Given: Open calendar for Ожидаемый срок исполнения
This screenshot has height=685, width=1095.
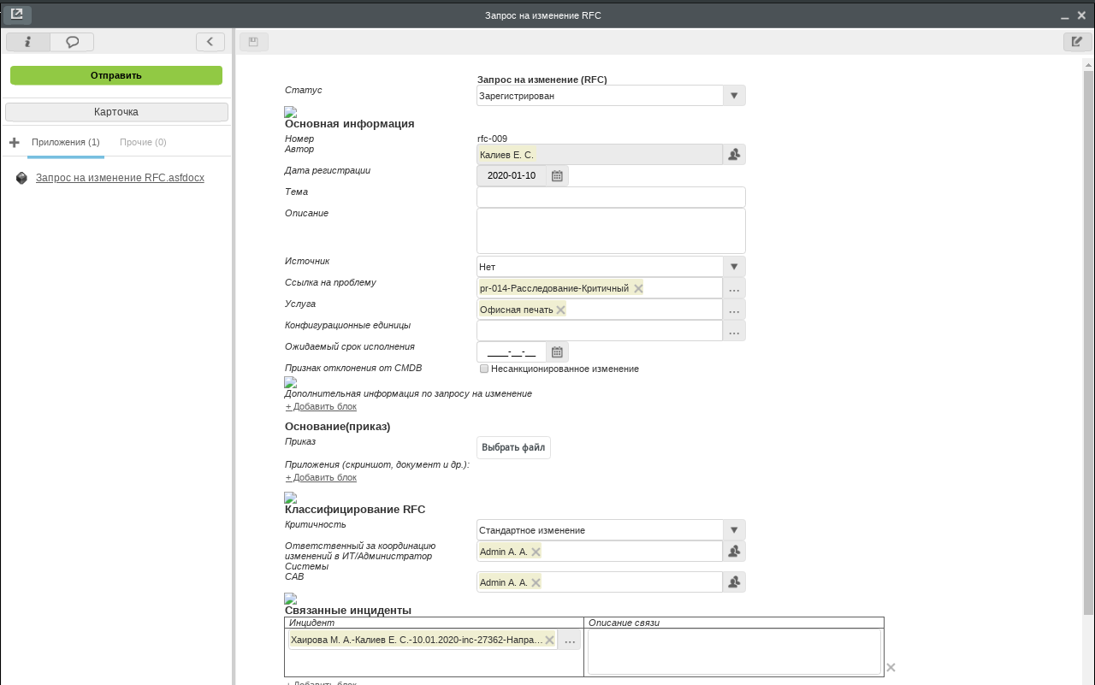Looking at the screenshot, I should (x=557, y=351).
